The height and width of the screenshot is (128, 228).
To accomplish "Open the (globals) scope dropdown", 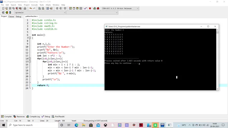I will [x=40, y=12].
